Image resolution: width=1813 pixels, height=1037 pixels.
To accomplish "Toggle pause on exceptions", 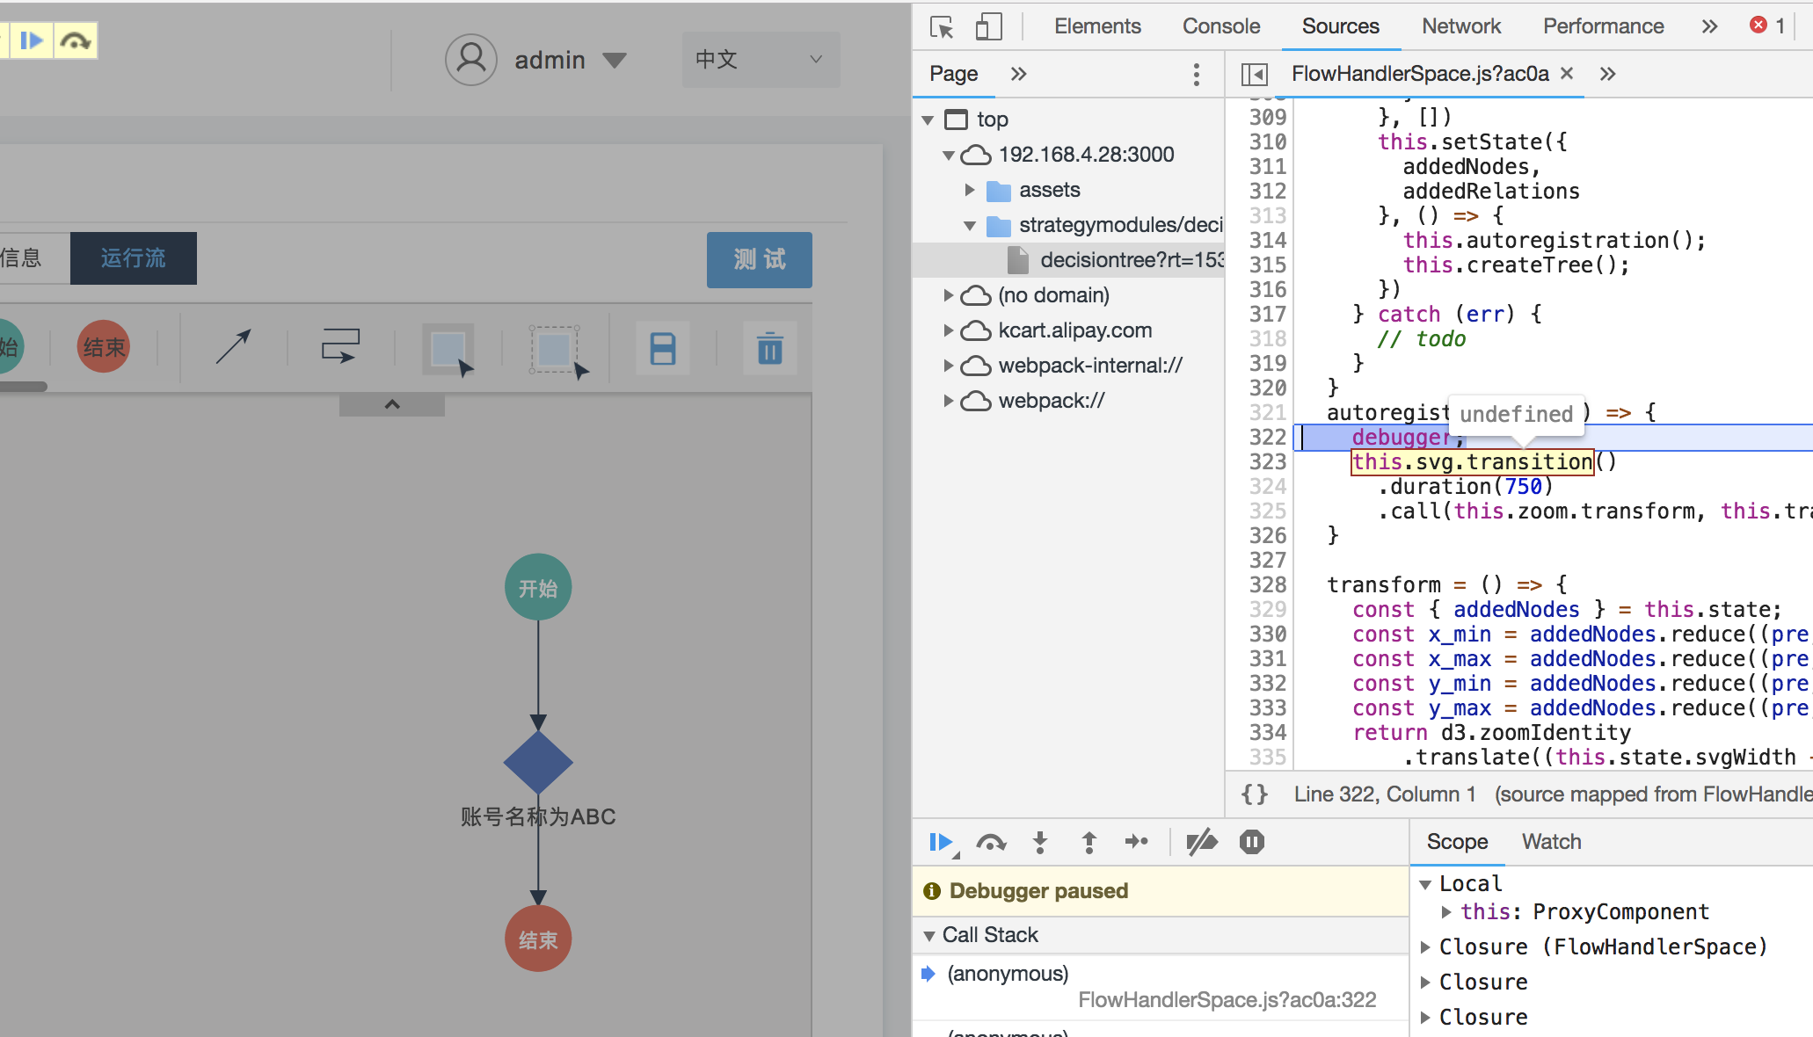I will (x=1251, y=843).
